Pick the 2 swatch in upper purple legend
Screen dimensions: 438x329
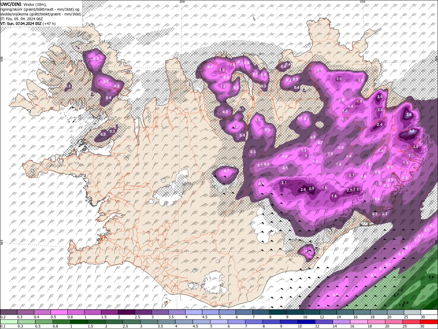point(126,312)
